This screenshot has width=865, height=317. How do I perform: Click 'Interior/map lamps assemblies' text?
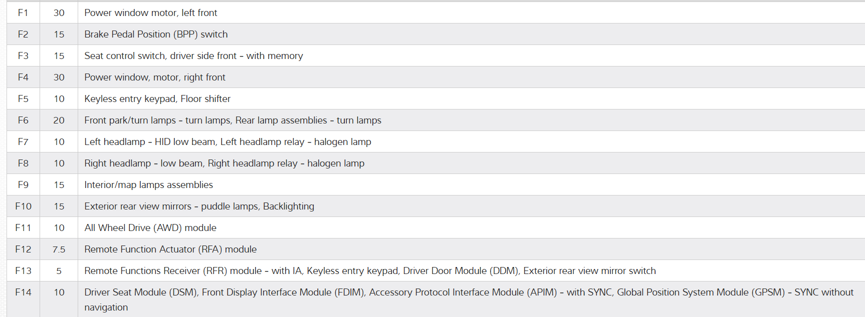[x=148, y=185]
